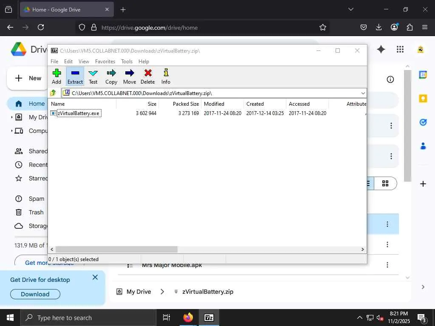The width and height of the screenshot is (435, 326).
Task: Click the Add button in 7-Zip toolbar
Action: 56,76
